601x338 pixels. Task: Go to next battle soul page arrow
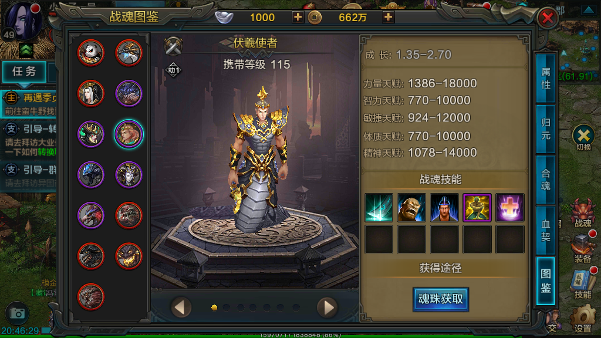[x=327, y=307]
